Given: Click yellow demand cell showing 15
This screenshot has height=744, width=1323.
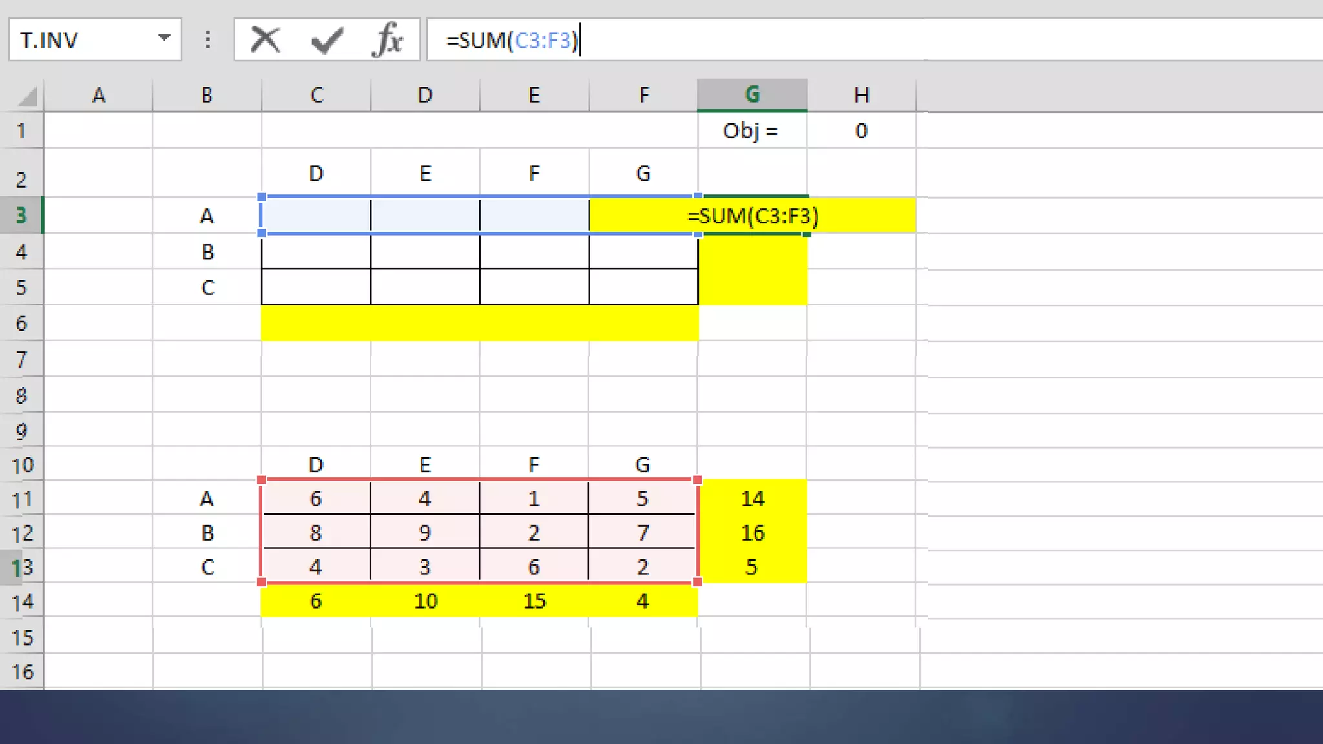Looking at the screenshot, I should [x=534, y=601].
